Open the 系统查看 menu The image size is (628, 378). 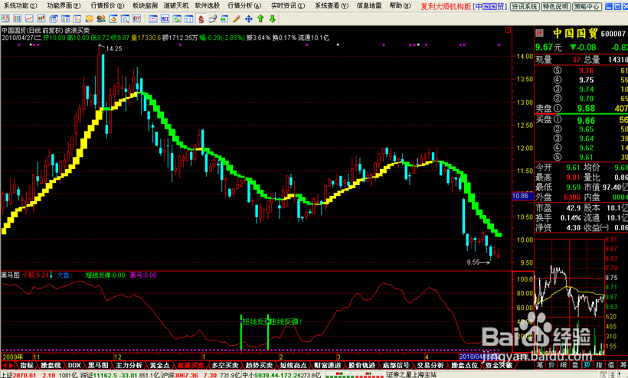pos(332,5)
